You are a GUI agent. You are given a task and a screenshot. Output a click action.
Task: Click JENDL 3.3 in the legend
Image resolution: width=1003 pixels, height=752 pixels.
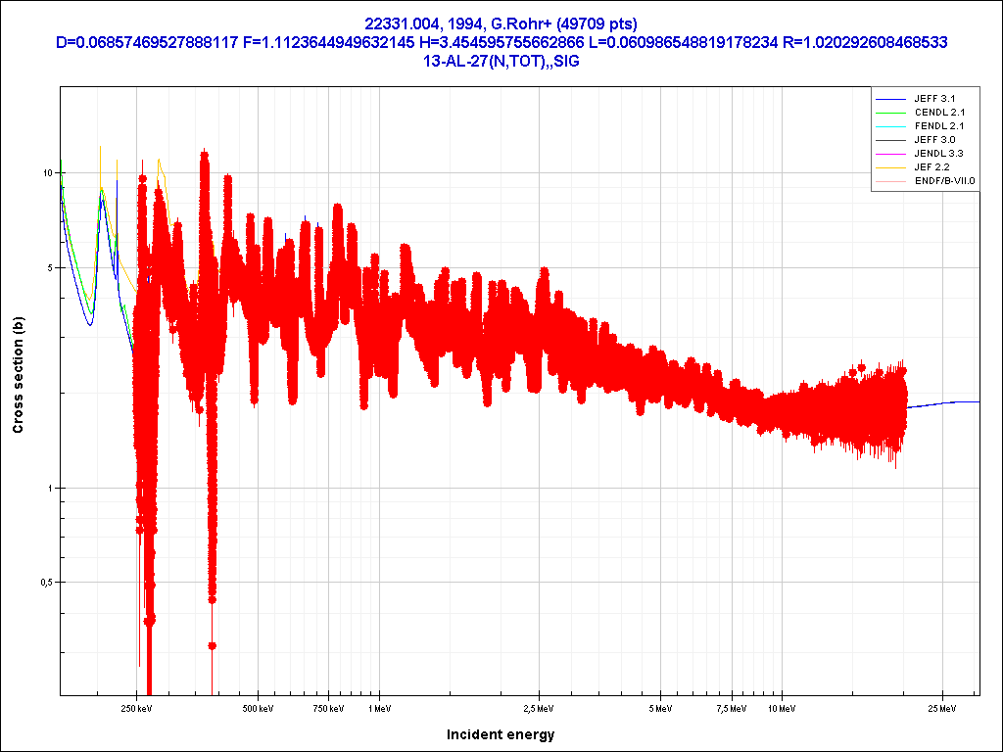pos(935,154)
